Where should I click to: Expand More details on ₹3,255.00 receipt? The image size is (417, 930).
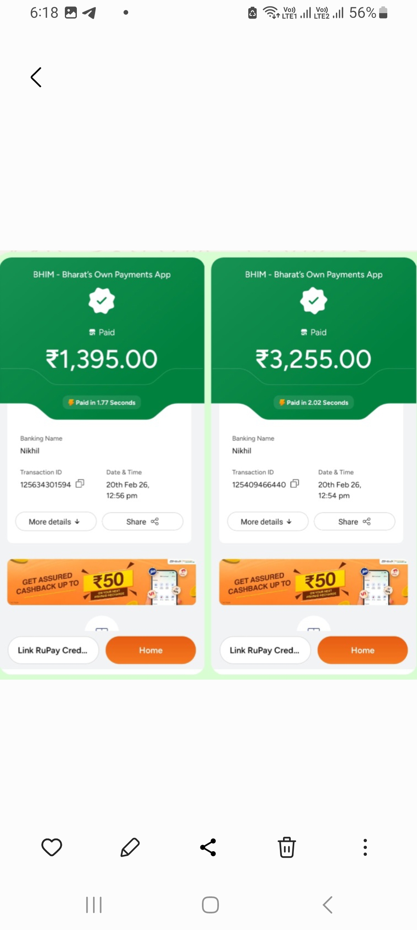pos(268,522)
